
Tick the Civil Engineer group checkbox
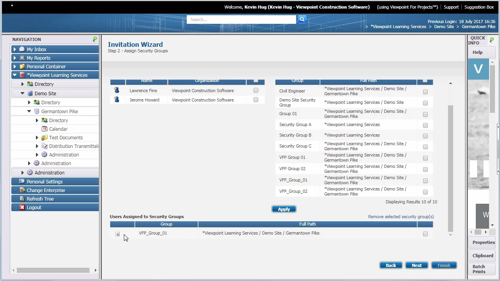click(425, 92)
